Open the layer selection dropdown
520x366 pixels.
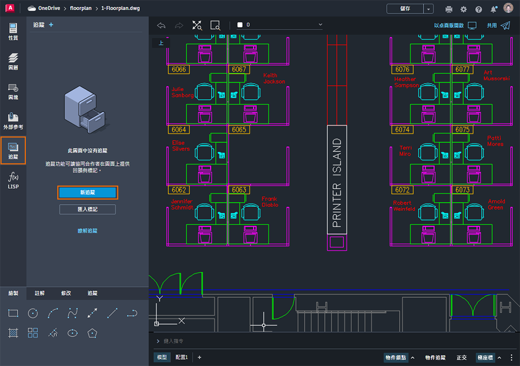pyautogui.click(x=279, y=25)
